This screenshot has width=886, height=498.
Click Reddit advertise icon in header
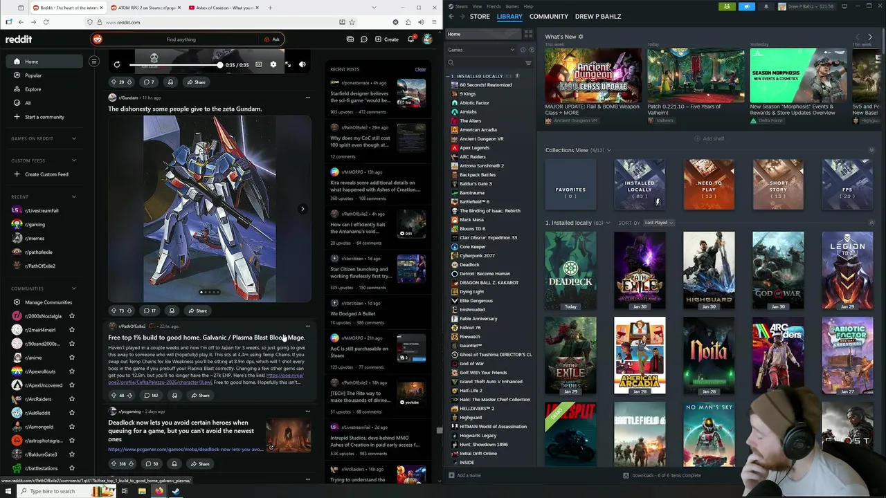click(350, 39)
